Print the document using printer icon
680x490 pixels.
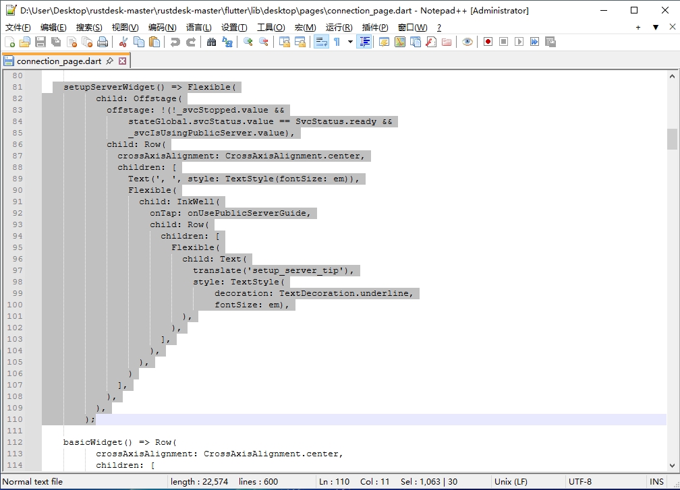[103, 42]
